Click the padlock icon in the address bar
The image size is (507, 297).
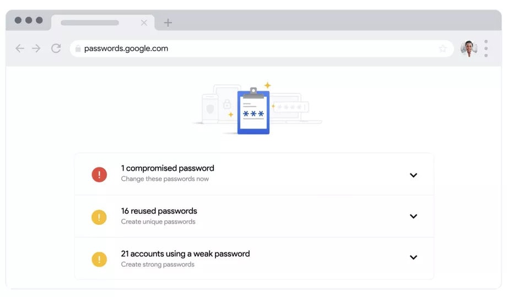pos(78,48)
